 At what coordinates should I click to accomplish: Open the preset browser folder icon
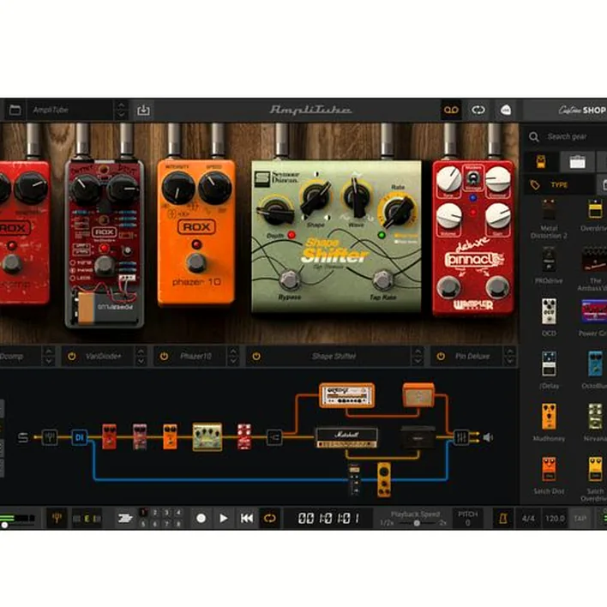[x=15, y=110]
